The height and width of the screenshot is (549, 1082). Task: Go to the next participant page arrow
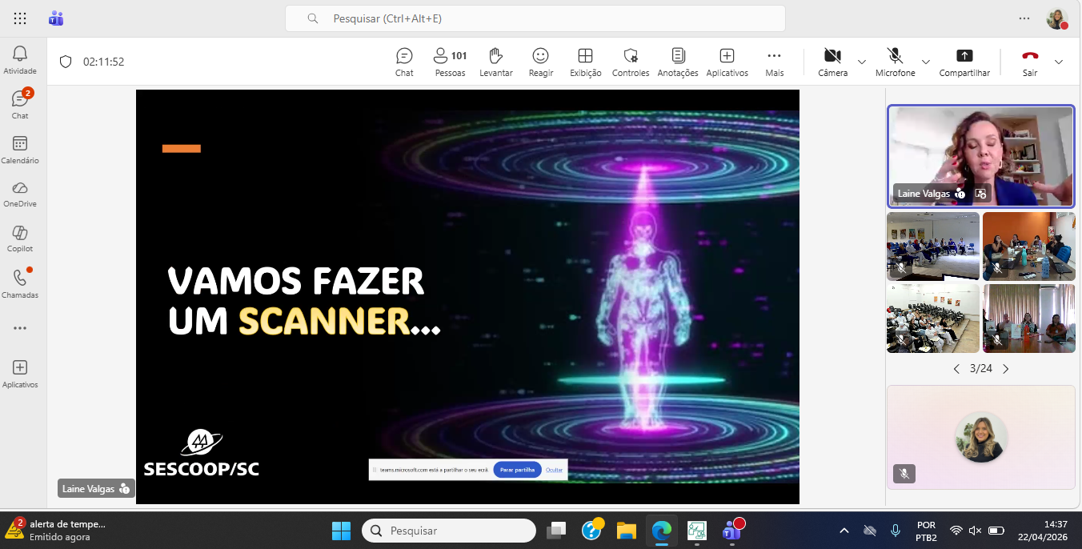pos(1006,369)
